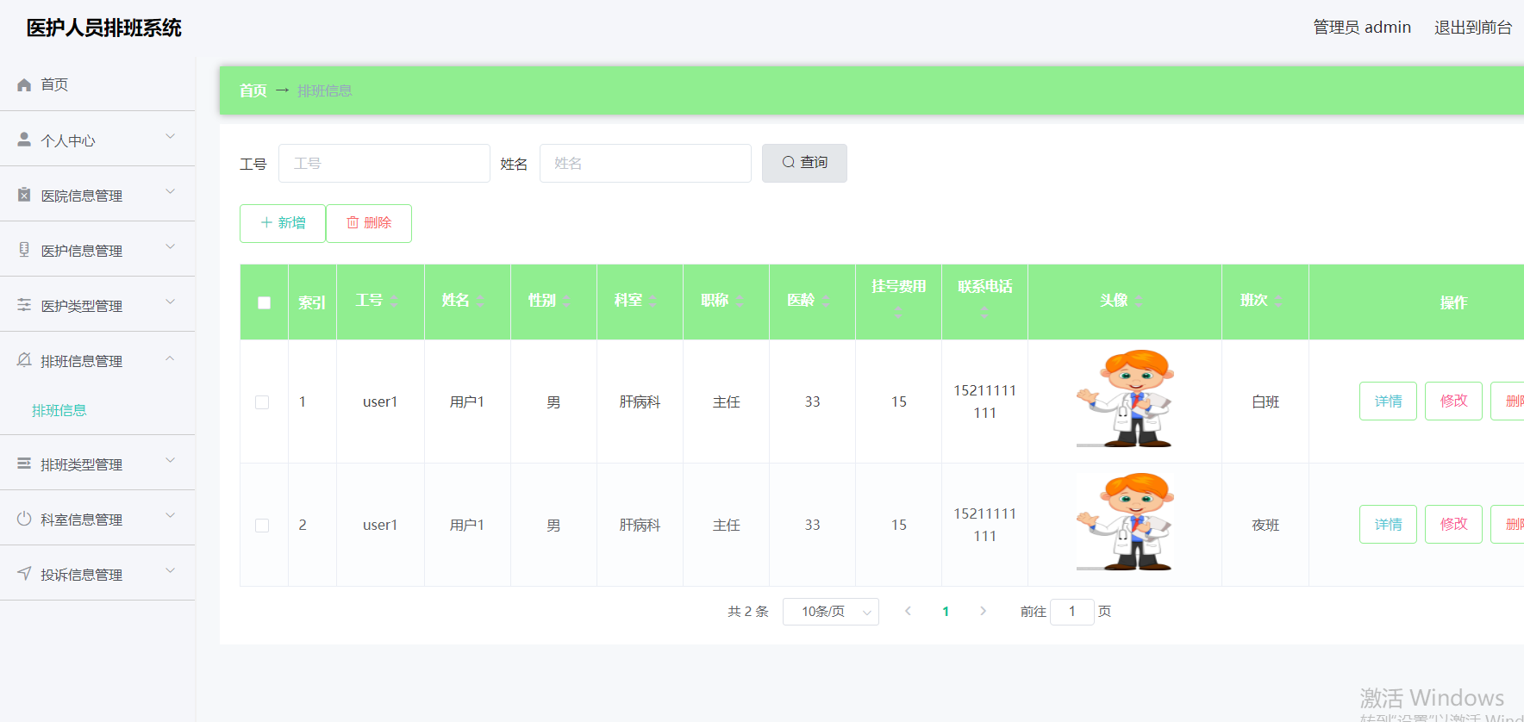Click the clipboard icon for 医院信息管理
This screenshot has width=1524, height=722.
(24, 195)
